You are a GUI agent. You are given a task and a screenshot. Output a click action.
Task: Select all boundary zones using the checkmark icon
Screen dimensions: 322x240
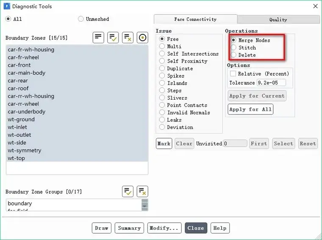(x=113, y=38)
